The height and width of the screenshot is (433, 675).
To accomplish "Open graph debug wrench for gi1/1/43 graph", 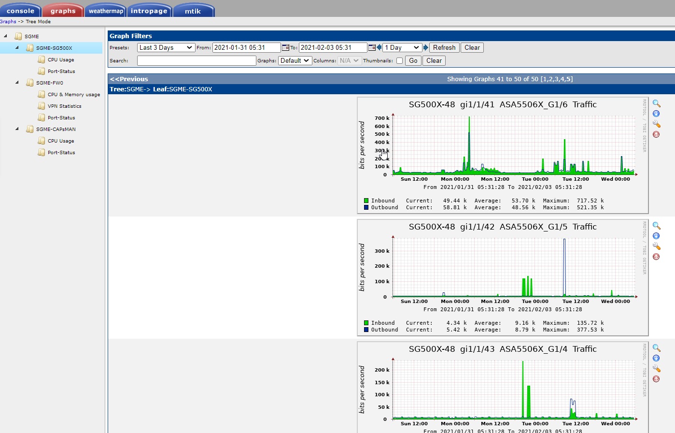I will coord(656,369).
